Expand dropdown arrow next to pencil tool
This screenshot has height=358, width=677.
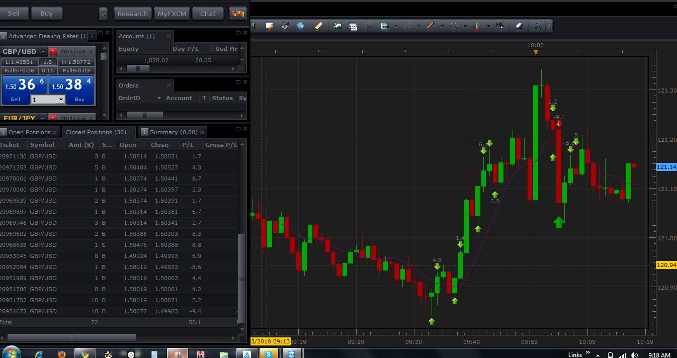coord(442,26)
